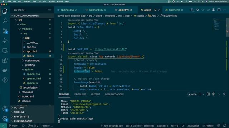Click the feedback icon in status bar
The height and width of the screenshot is (128, 229).
218,126
